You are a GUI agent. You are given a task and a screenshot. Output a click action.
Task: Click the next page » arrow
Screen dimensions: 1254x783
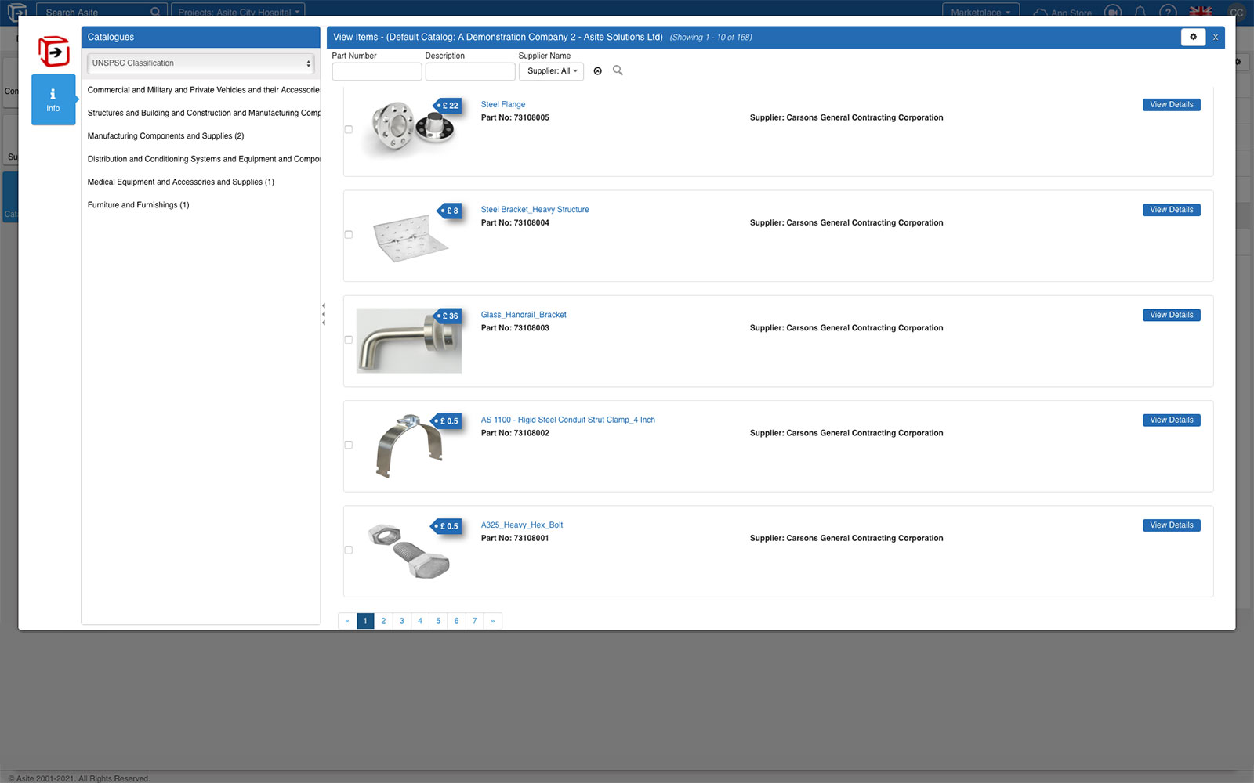(x=493, y=621)
